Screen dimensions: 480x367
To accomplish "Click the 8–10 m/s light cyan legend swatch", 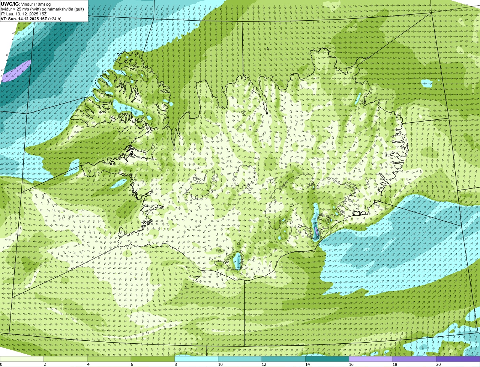I will [x=196, y=359].
